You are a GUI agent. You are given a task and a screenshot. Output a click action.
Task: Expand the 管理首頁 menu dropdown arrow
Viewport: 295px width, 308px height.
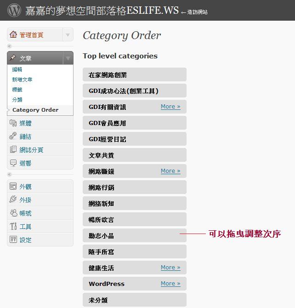click(x=68, y=35)
